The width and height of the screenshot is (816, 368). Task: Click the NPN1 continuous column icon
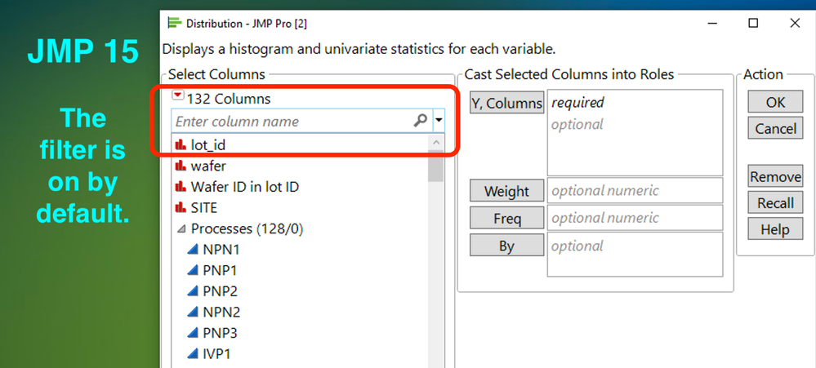tap(193, 250)
